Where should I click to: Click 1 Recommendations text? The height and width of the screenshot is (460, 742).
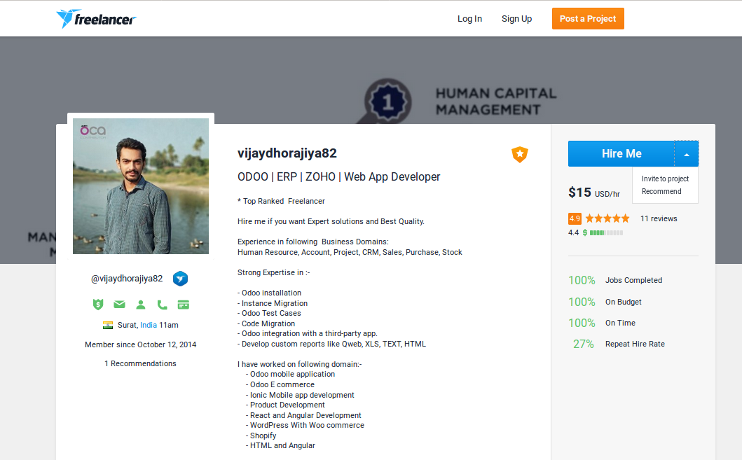(x=140, y=363)
